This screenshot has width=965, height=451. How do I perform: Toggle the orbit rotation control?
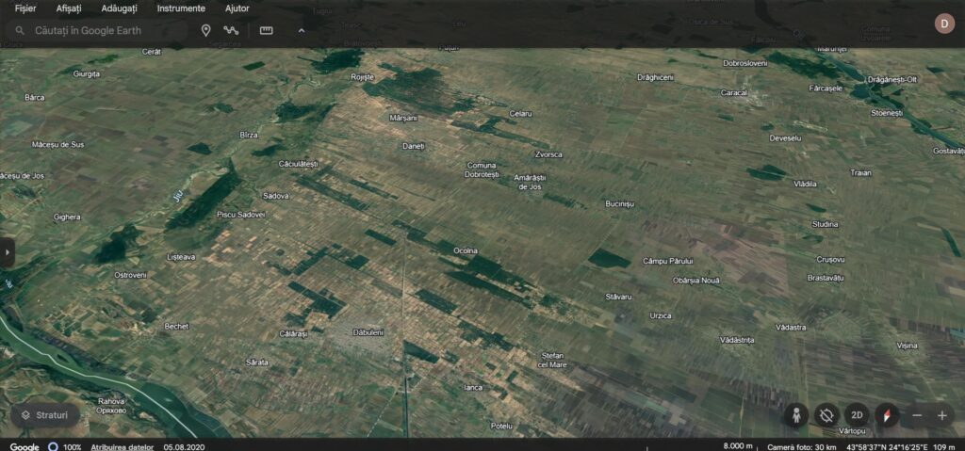[x=826, y=414]
